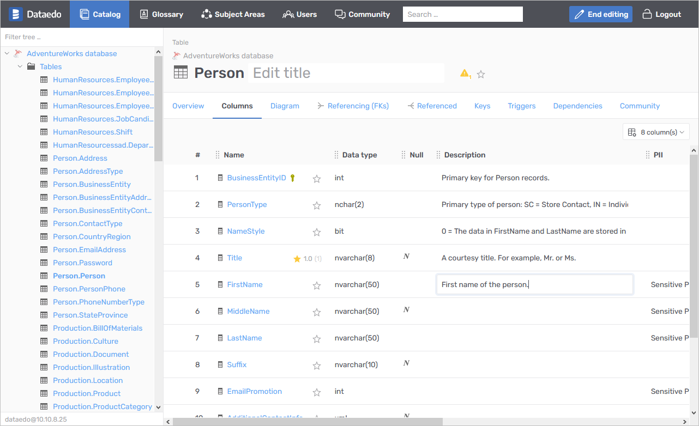Toggle favorite star for FirstName column
The width and height of the screenshot is (699, 426).
click(317, 285)
